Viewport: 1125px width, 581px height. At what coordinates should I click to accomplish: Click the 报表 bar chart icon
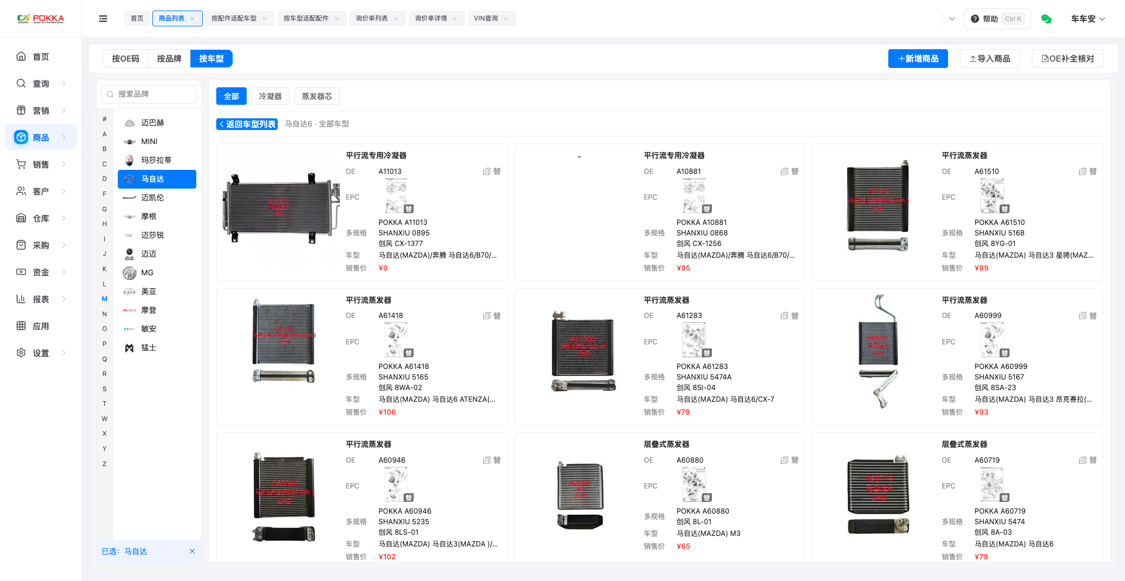(x=21, y=299)
